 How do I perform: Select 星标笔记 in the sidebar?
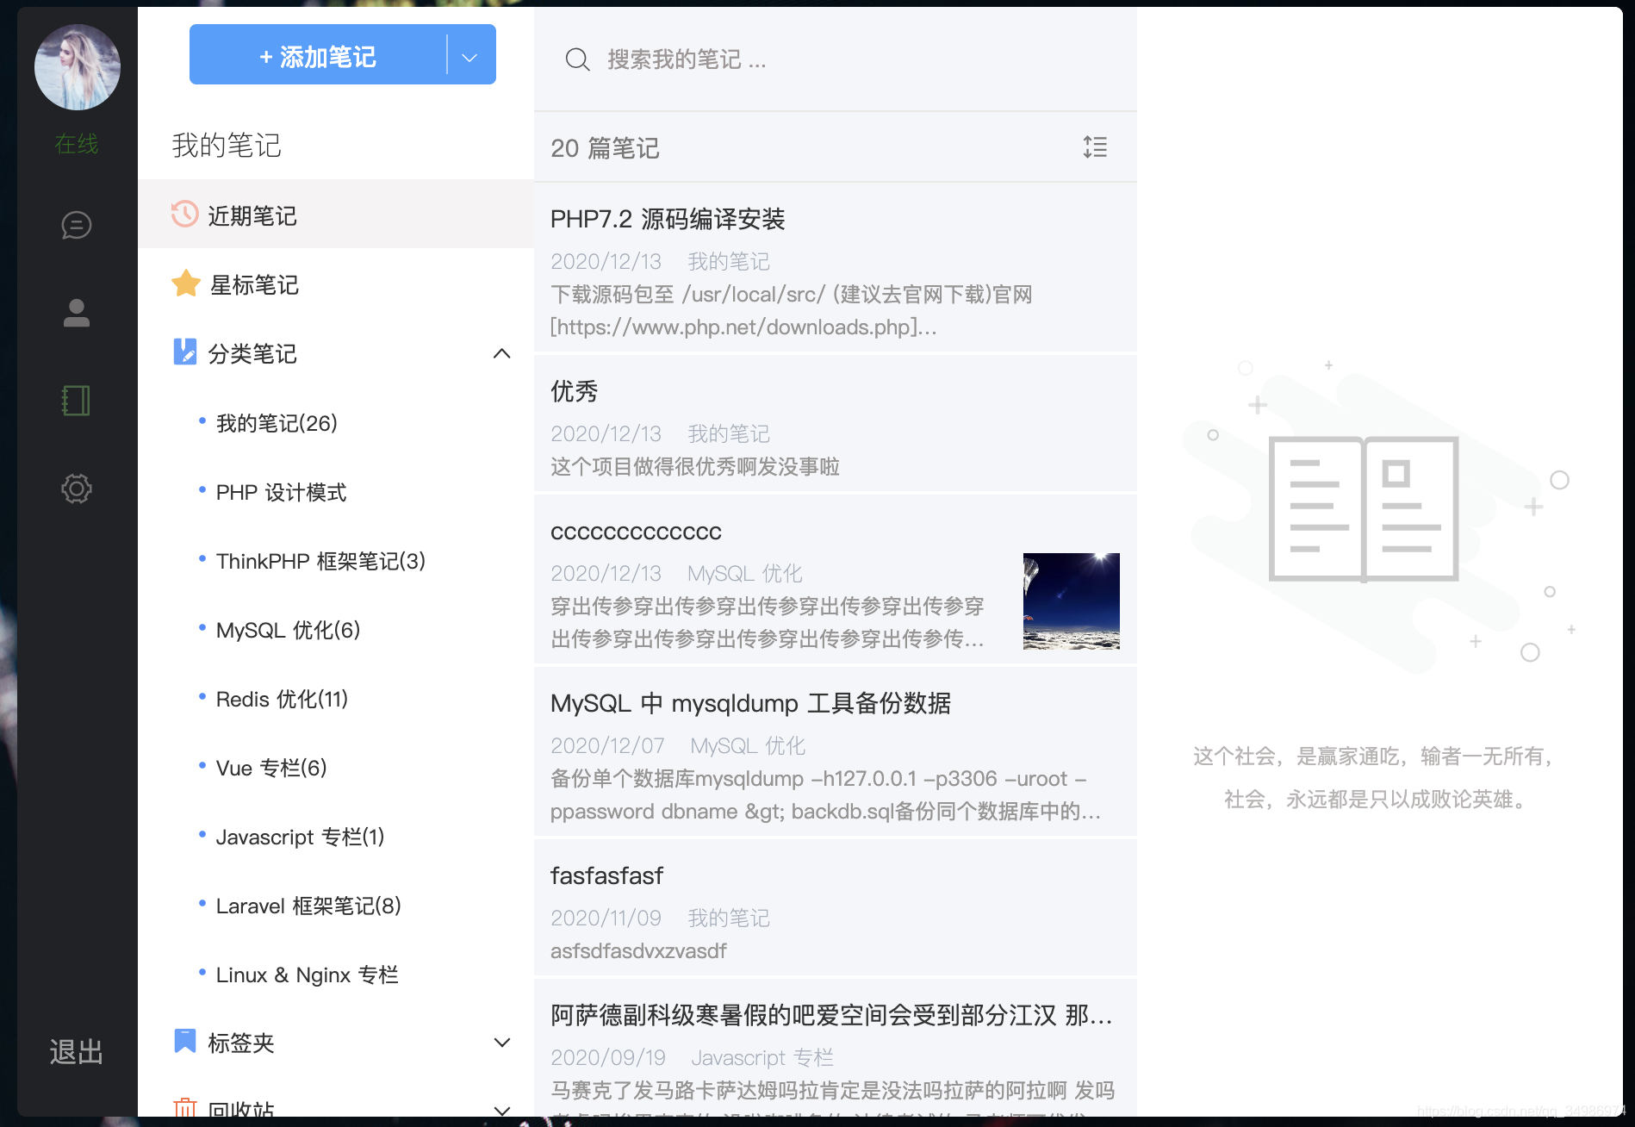(336, 283)
